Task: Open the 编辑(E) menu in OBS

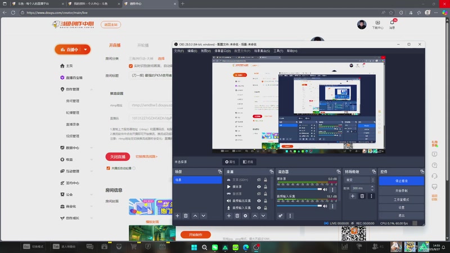Action: point(192,51)
